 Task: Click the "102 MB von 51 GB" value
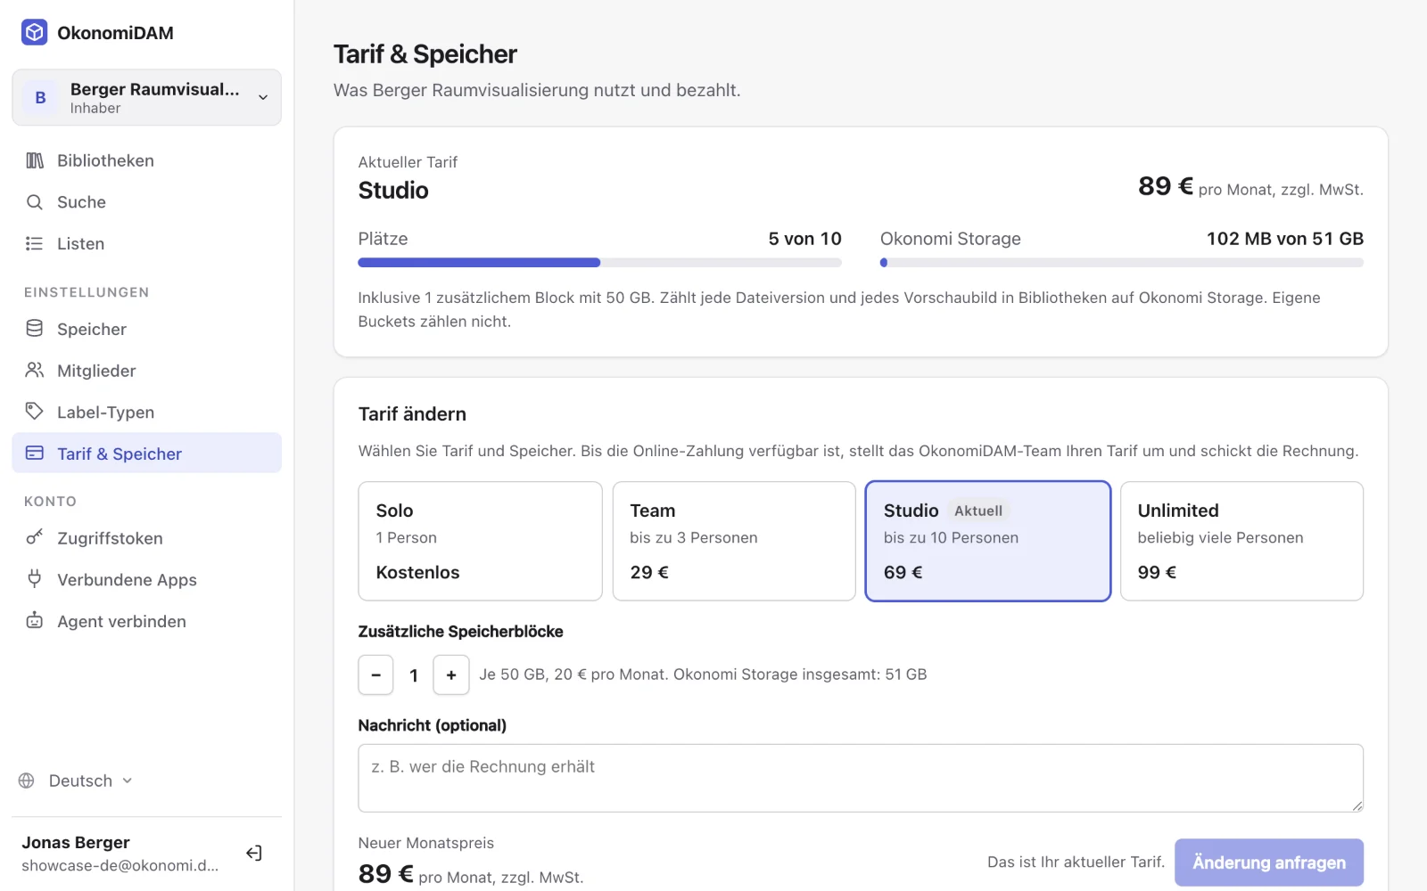pyautogui.click(x=1284, y=239)
